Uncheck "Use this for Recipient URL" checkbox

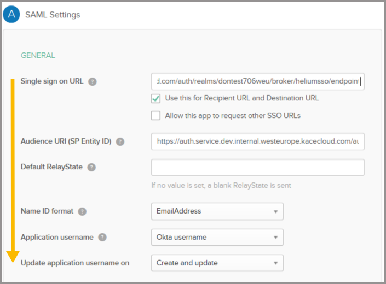pos(155,99)
